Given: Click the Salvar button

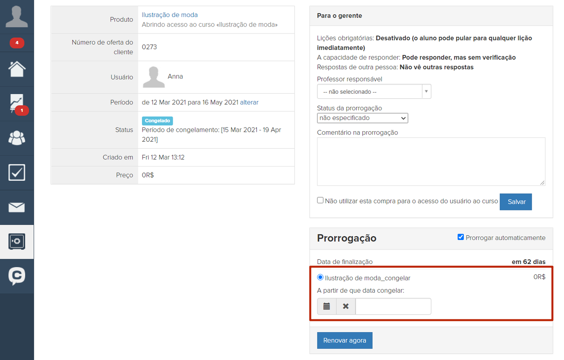Looking at the screenshot, I should point(516,201).
